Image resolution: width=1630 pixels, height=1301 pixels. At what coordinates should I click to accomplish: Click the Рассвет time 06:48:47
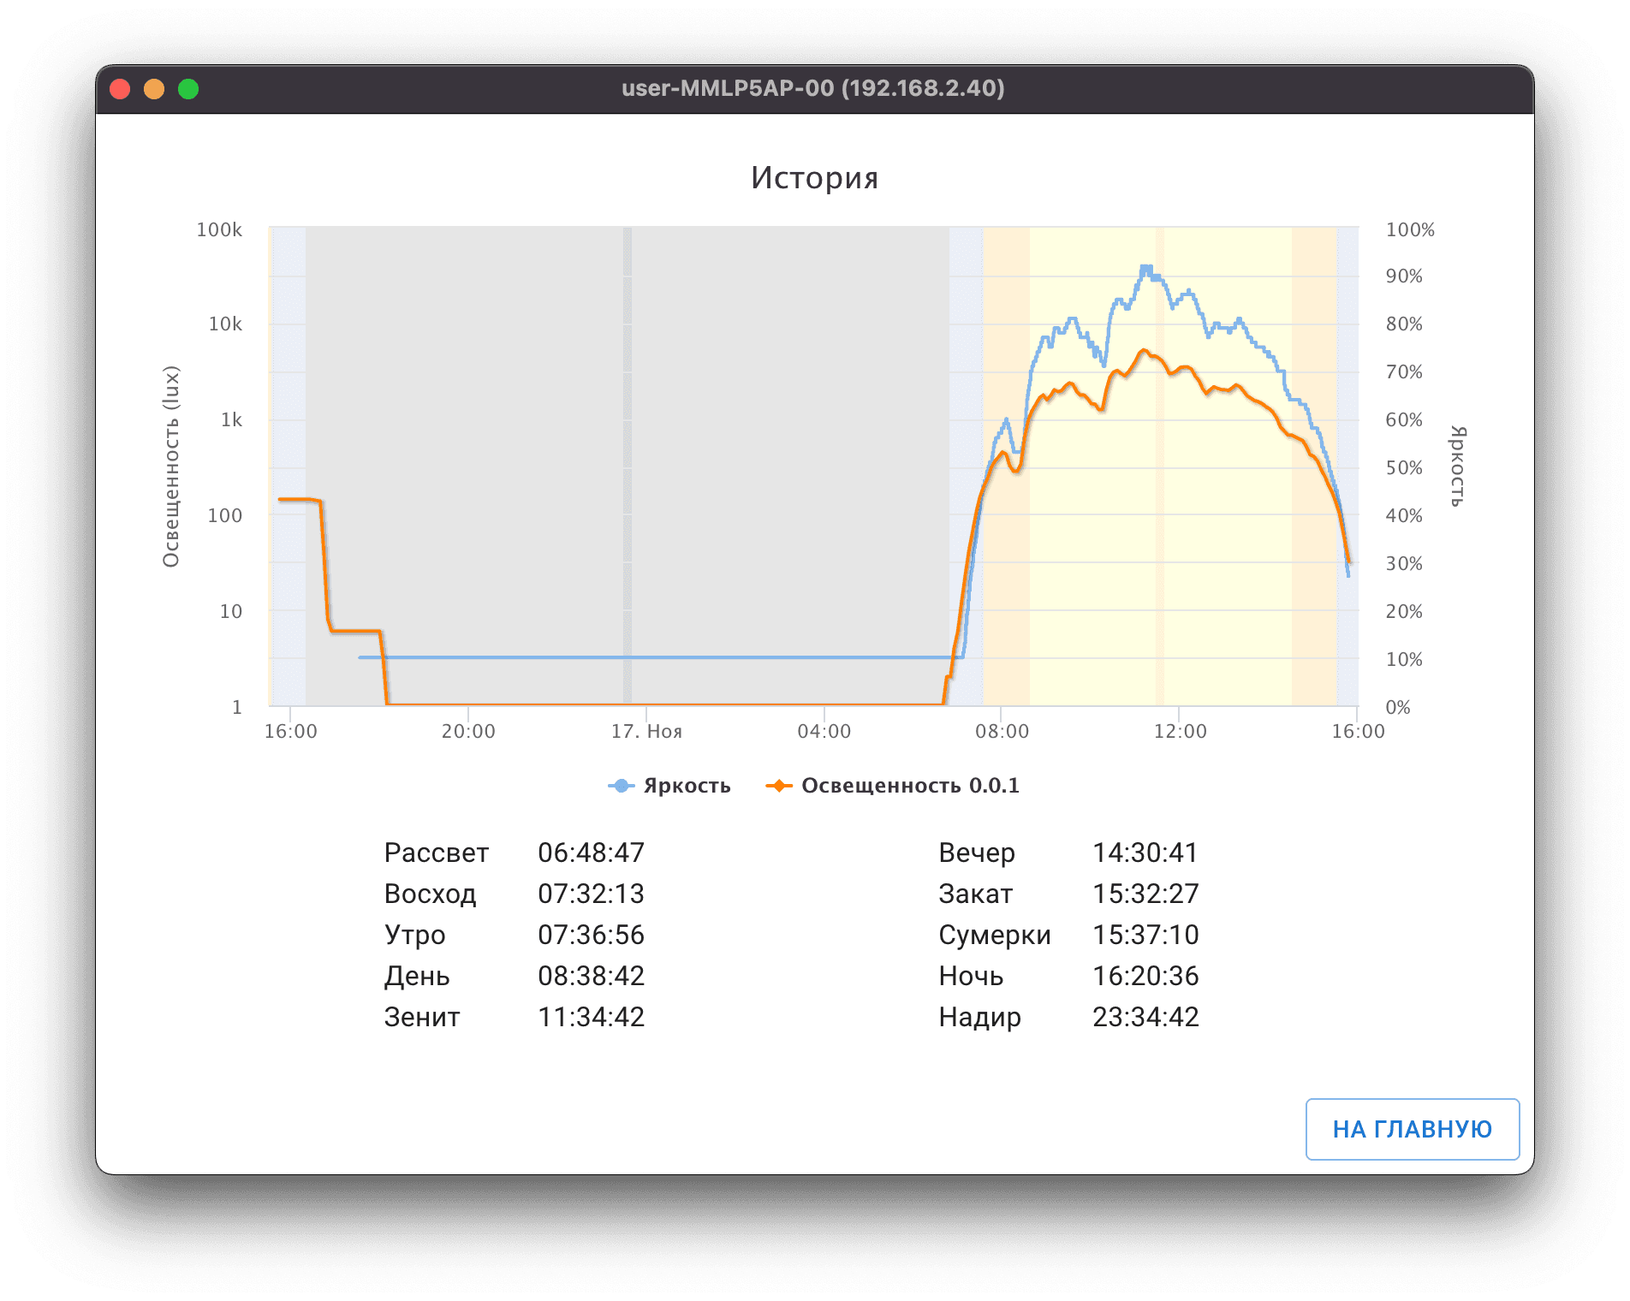[x=591, y=852]
